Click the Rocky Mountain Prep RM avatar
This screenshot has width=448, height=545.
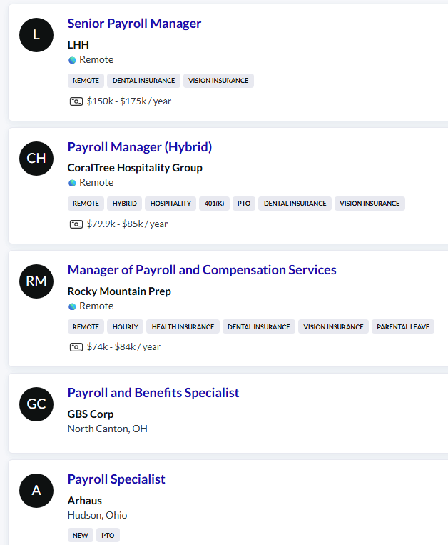(x=36, y=281)
